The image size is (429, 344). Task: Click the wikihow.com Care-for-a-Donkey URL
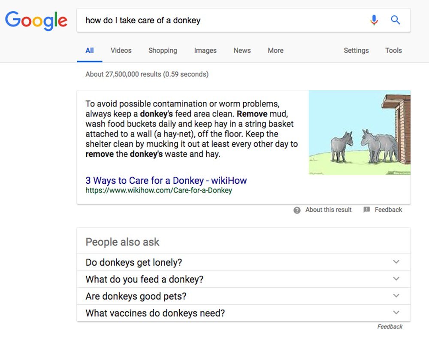point(159,190)
